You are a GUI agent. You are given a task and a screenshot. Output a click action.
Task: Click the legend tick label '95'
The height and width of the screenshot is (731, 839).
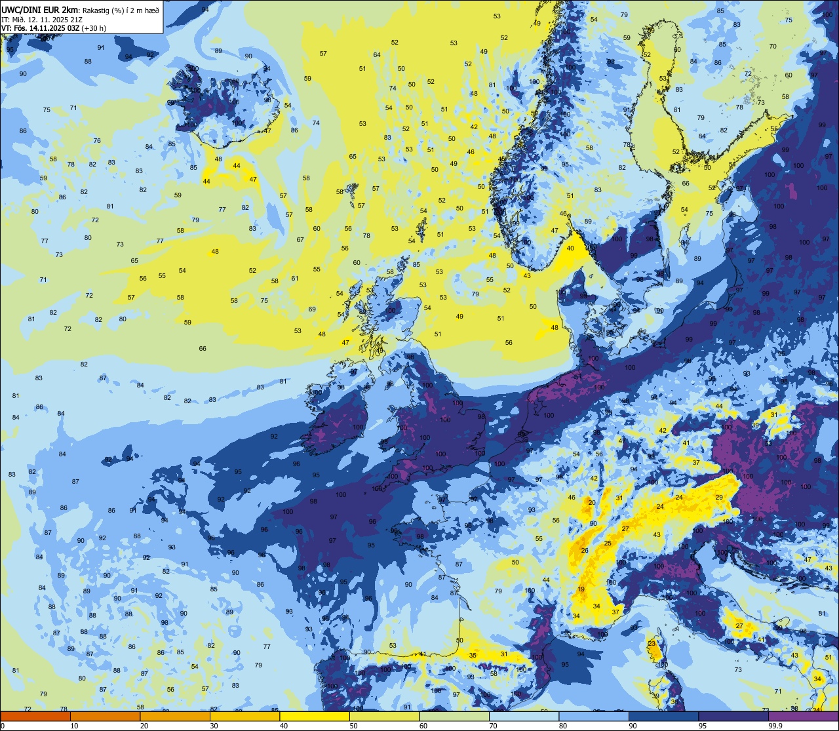click(703, 726)
